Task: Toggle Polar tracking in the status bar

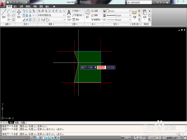Action: click(x=41, y=138)
